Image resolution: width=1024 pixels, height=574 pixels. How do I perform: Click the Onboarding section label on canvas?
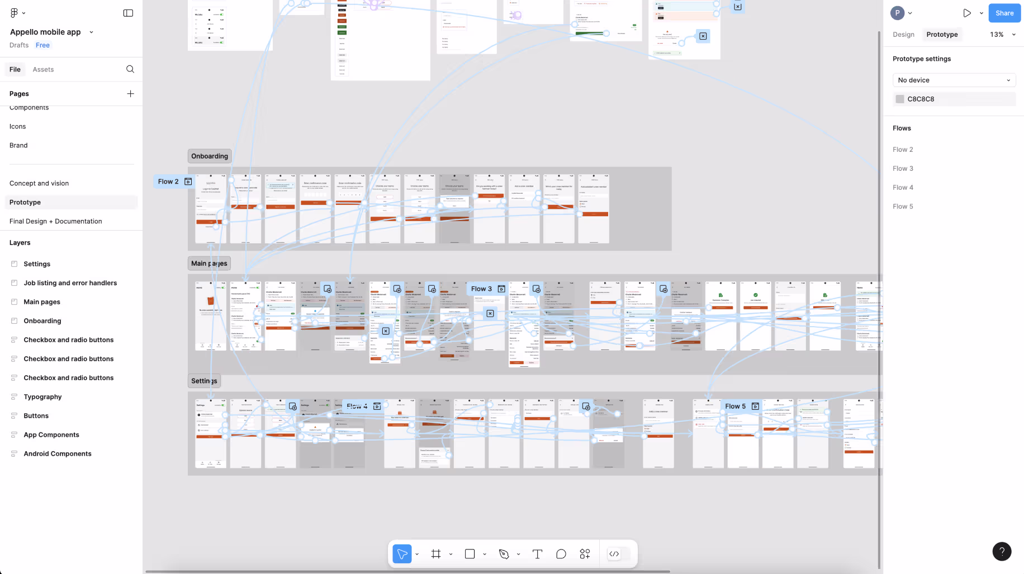[x=210, y=156]
